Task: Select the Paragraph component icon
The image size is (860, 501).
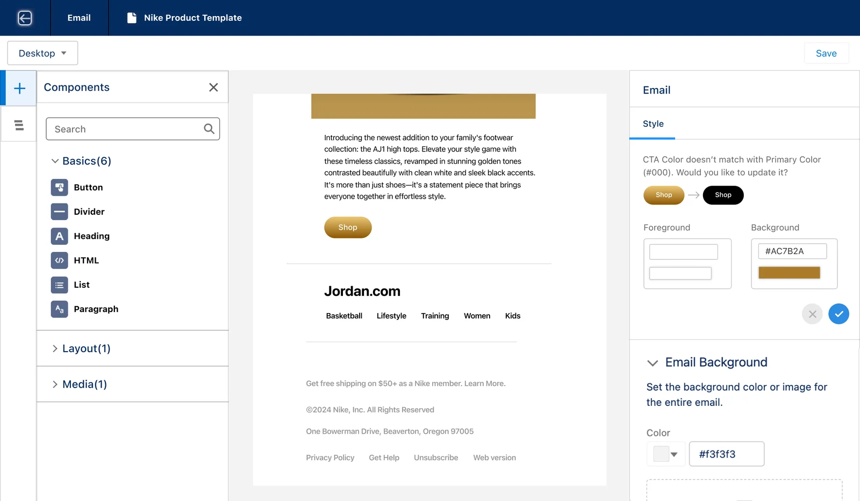Action: 60,309
